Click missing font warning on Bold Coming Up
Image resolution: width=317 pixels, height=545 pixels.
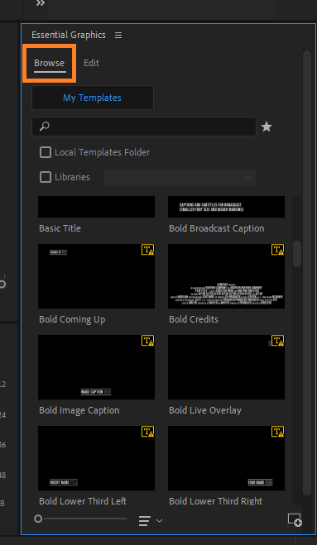click(x=147, y=250)
